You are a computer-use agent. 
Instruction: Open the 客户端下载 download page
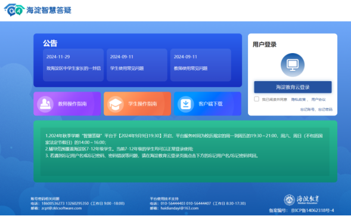(207, 104)
